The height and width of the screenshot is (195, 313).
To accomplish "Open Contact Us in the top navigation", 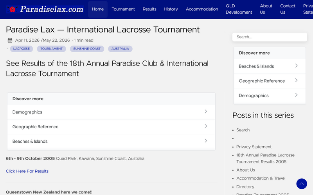I will tap(288, 9).
